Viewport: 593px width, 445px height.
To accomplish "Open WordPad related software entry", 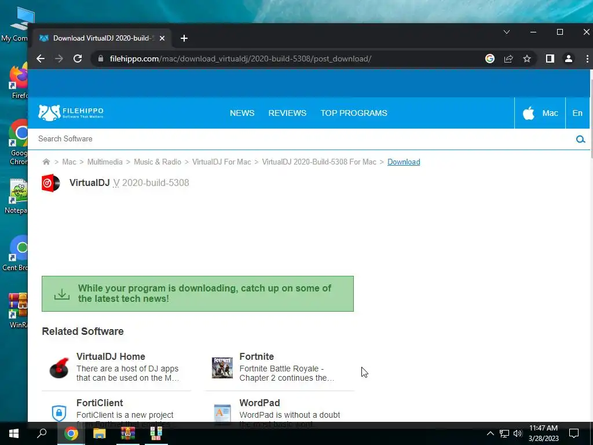I will (x=259, y=403).
